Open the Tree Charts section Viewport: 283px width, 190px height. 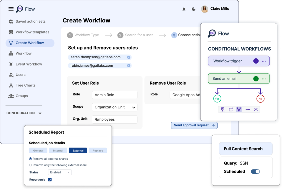(x=25, y=85)
